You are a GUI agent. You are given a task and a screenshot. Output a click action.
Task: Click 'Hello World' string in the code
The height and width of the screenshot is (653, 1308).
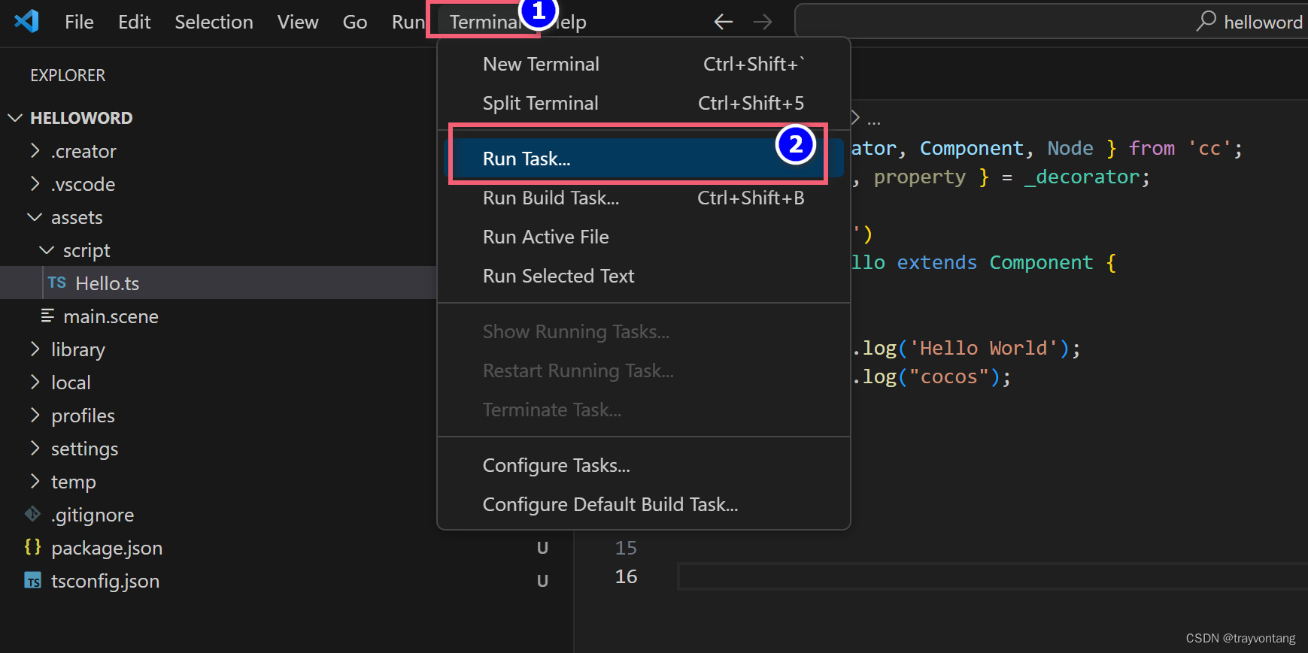(984, 348)
